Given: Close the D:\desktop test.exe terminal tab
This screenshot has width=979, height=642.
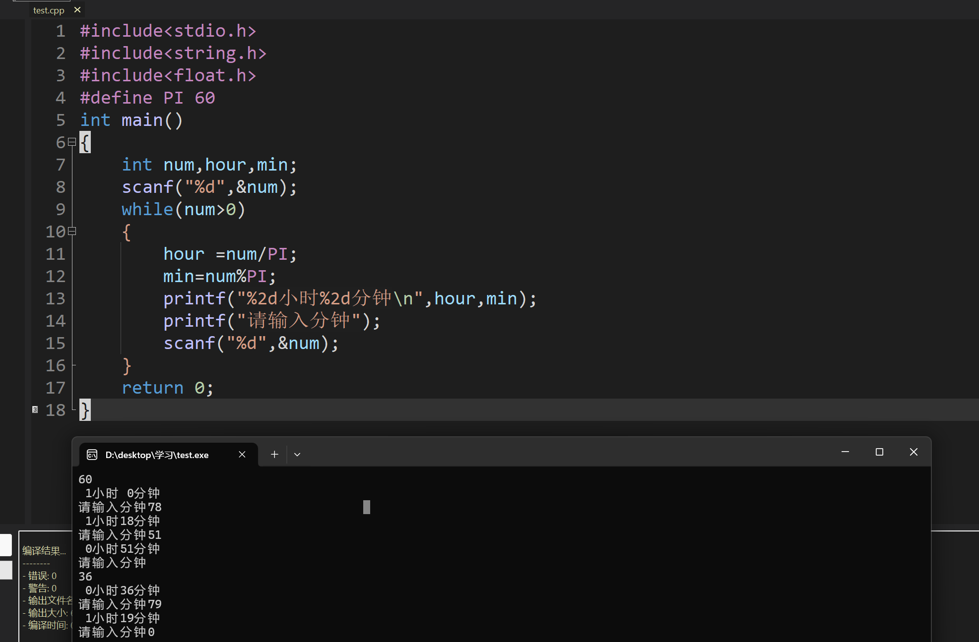Looking at the screenshot, I should pyautogui.click(x=242, y=454).
